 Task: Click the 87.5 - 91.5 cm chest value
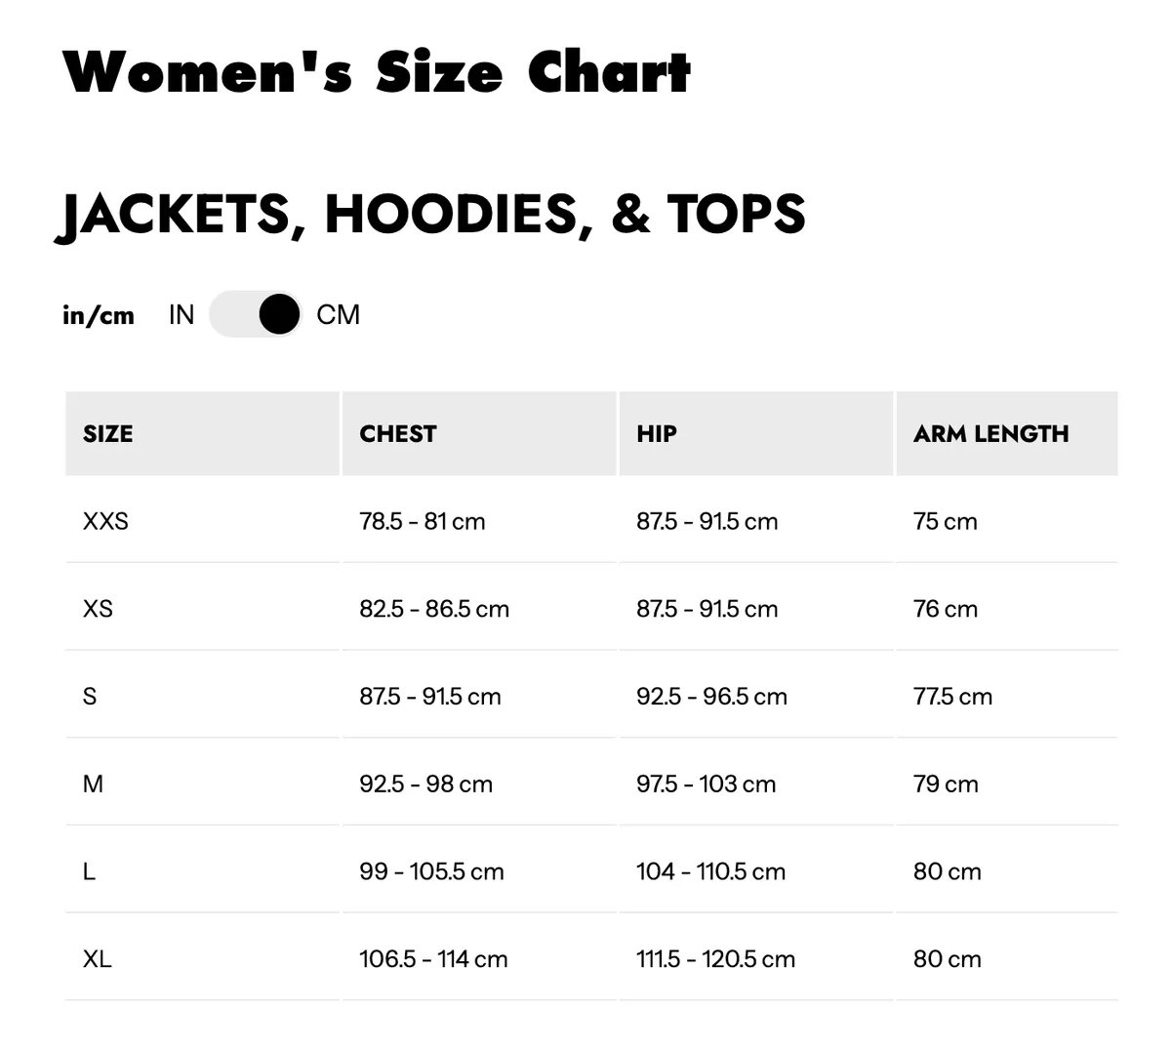[x=429, y=696]
